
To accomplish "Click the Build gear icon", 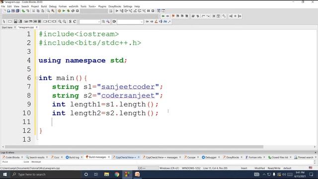I will coord(59,11).
